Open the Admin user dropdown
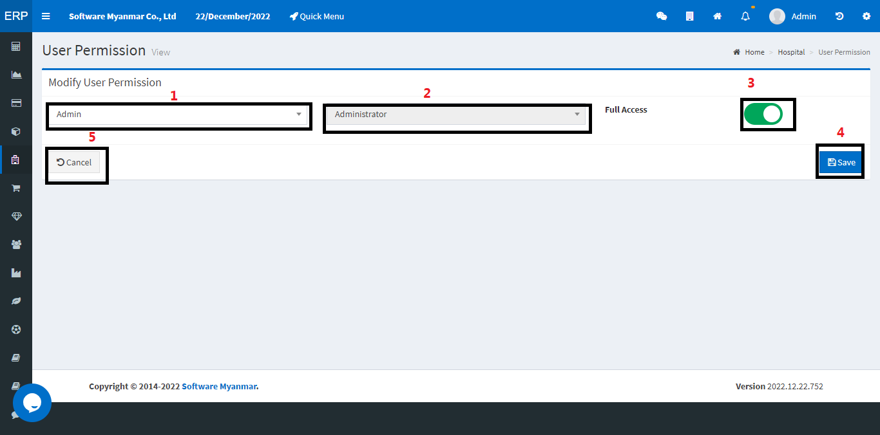The width and height of the screenshot is (880, 435). pyautogui.click(x=178, y=115)
